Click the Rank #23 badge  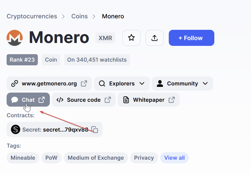[x=22, y=60]
